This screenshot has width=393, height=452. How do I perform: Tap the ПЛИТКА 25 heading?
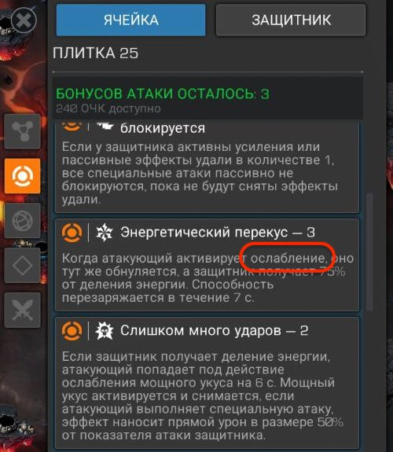pos(96,53)
